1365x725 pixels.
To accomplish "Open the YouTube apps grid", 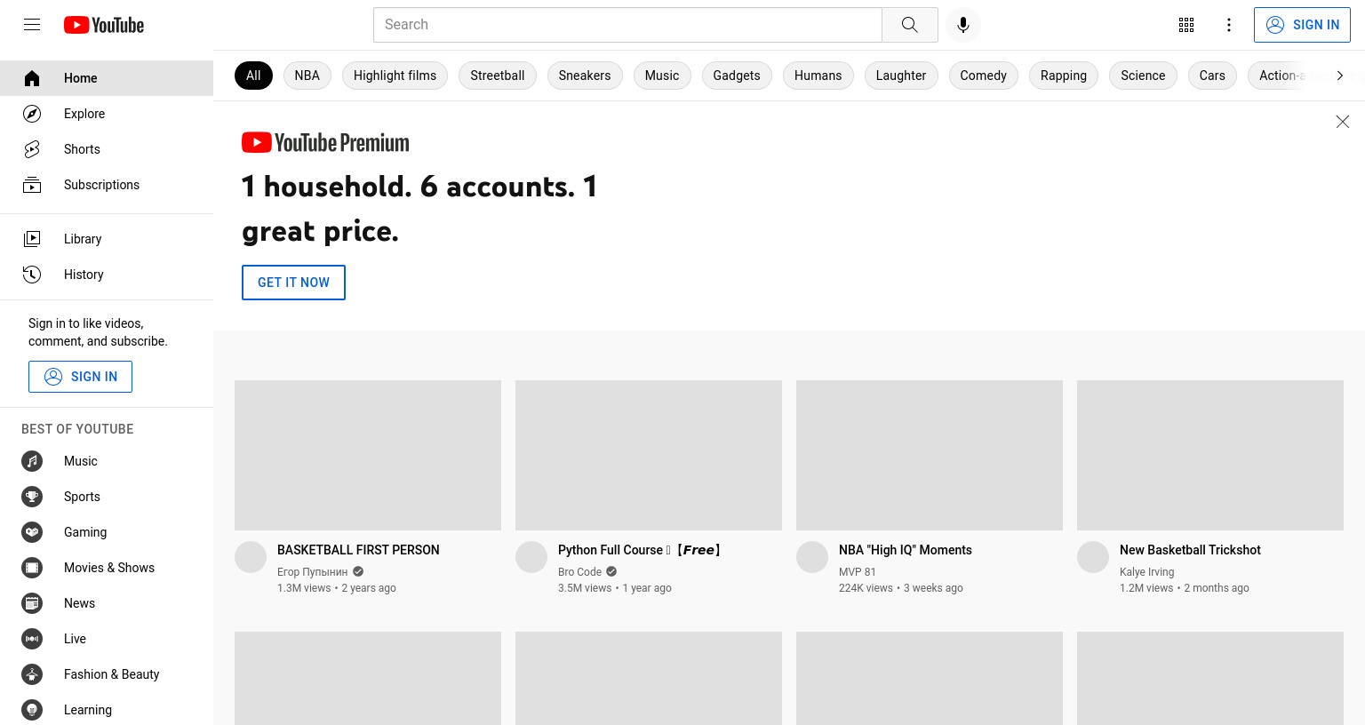I will pyautogui.click(x=1186, y=25).
